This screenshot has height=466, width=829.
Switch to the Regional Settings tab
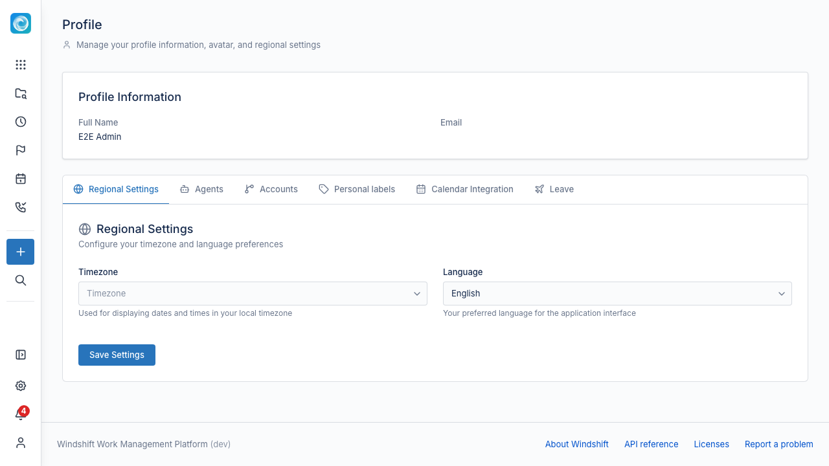116,190
